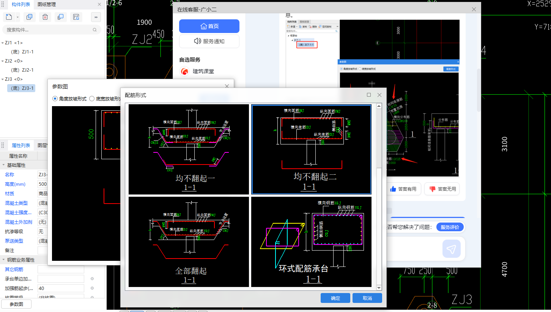Click the panel drag handle beside 构件列表
Viewport: 551px width, 312px height.
pos(3,5)
